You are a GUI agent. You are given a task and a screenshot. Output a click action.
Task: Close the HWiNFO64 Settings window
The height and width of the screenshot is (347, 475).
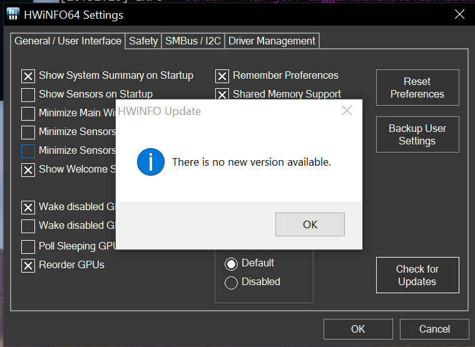pos(459,14)
